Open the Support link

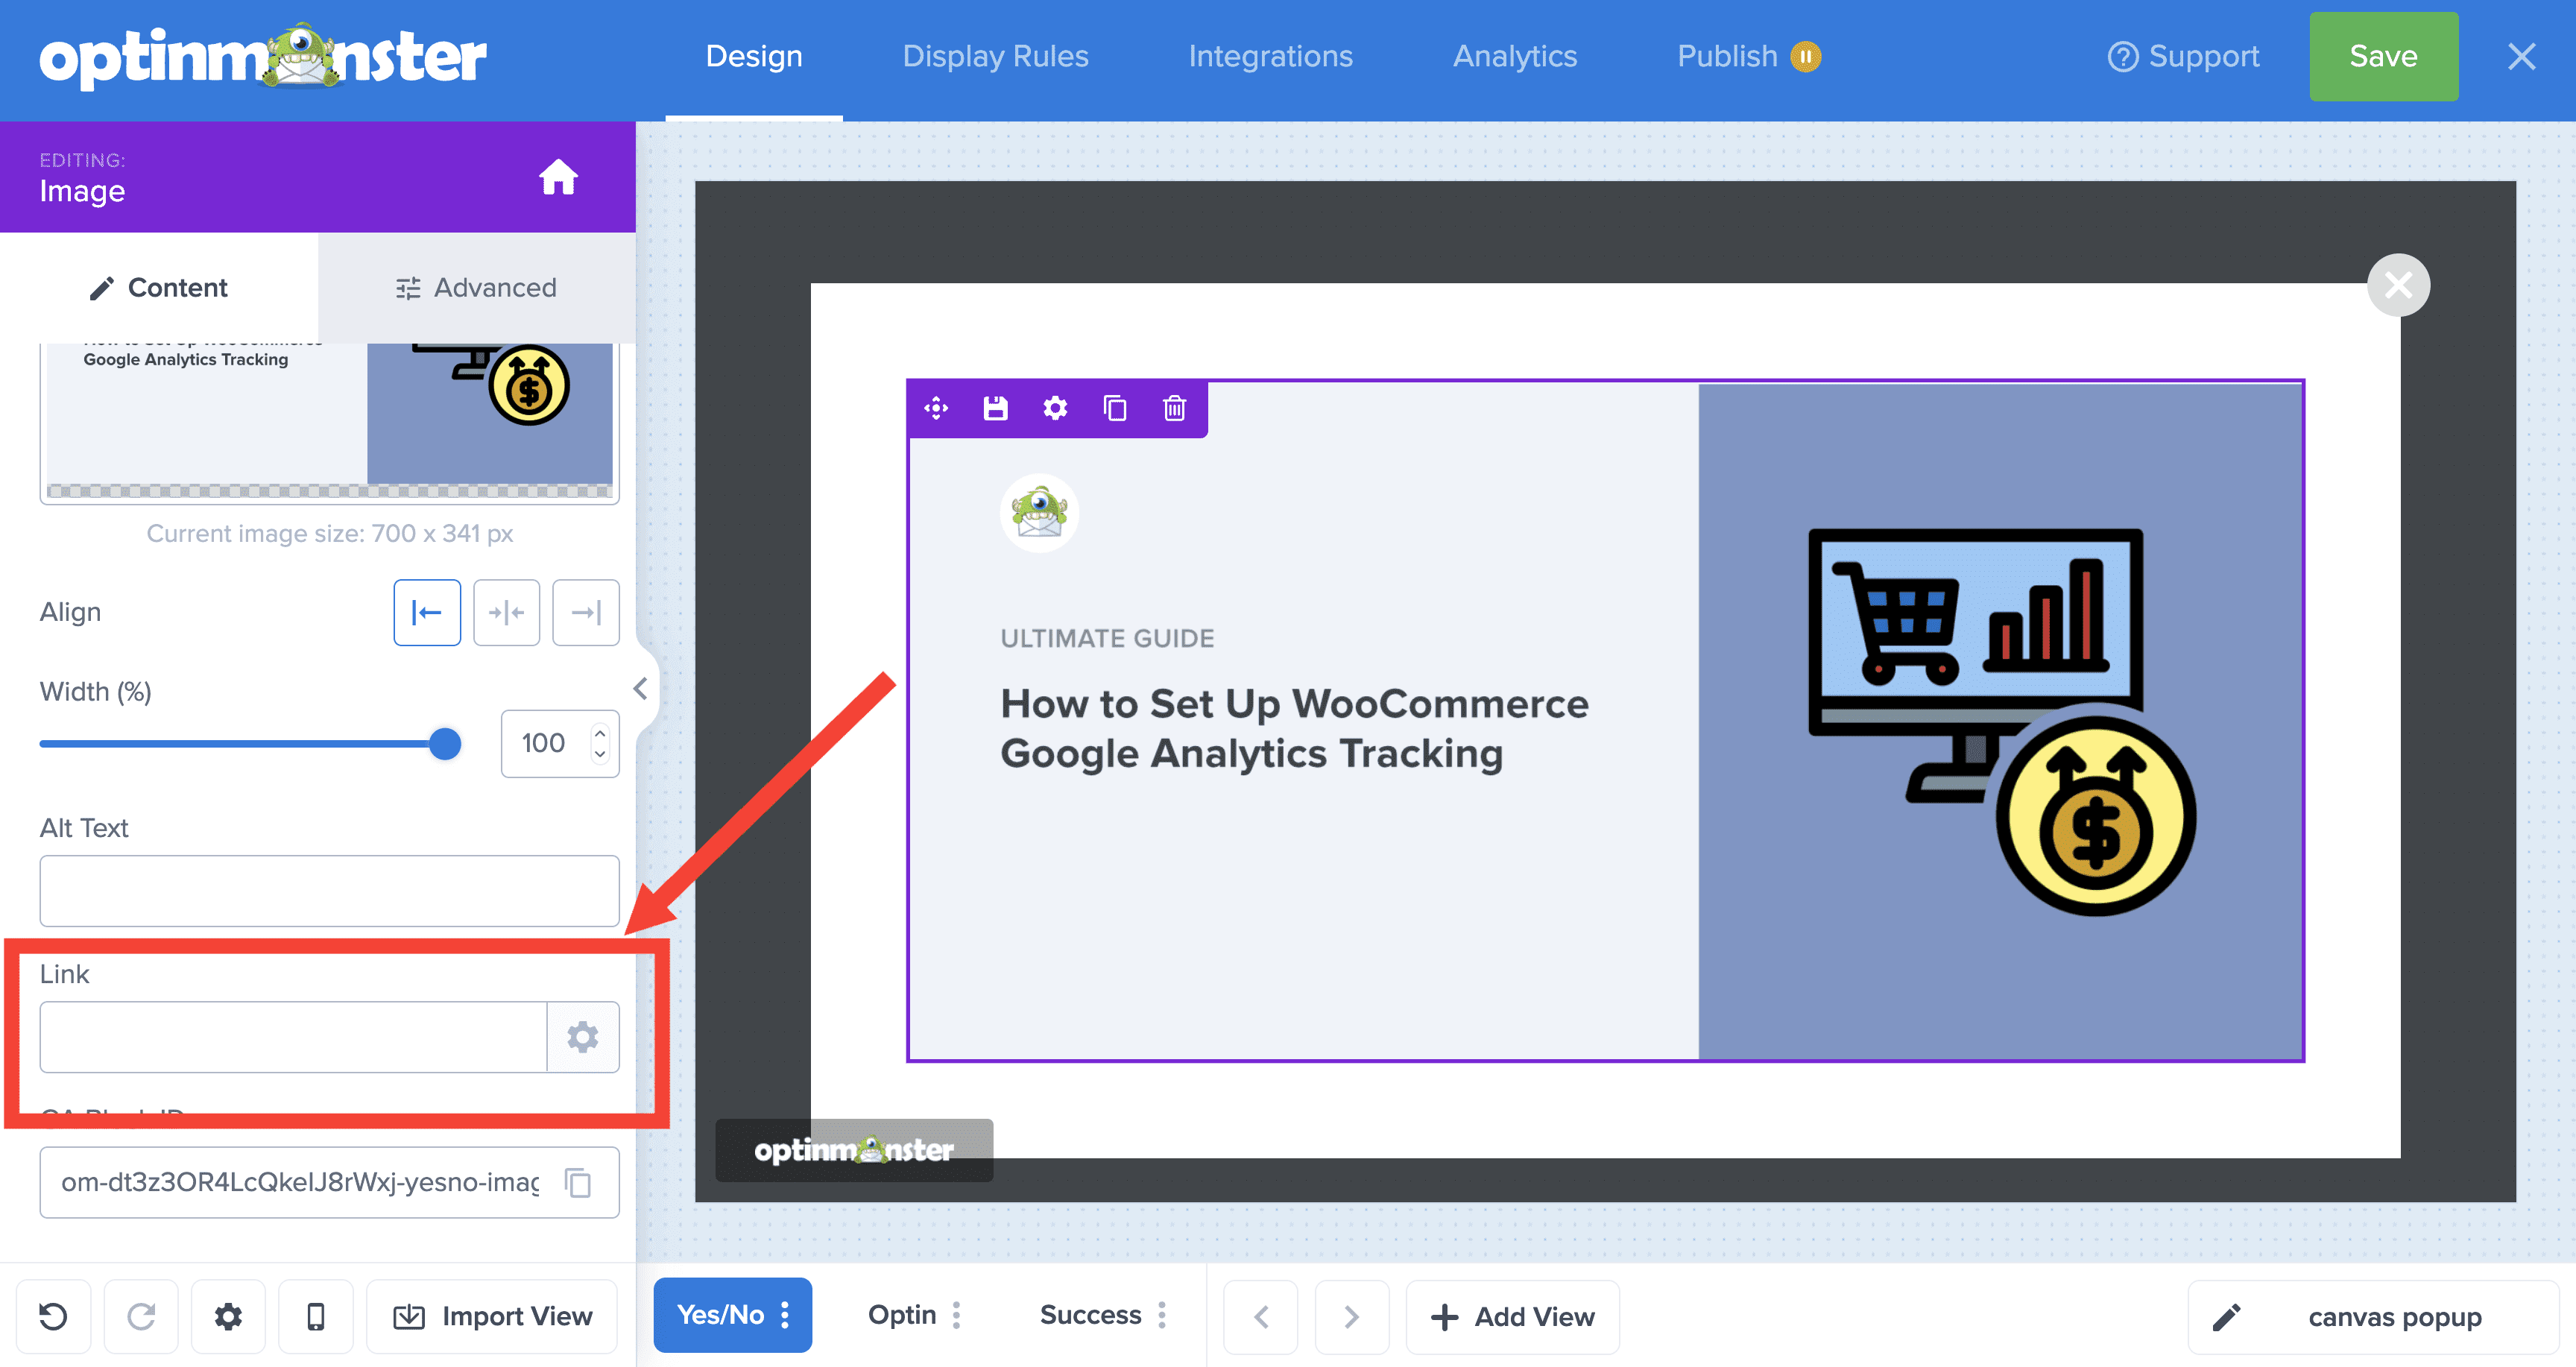click(2183, 56)
